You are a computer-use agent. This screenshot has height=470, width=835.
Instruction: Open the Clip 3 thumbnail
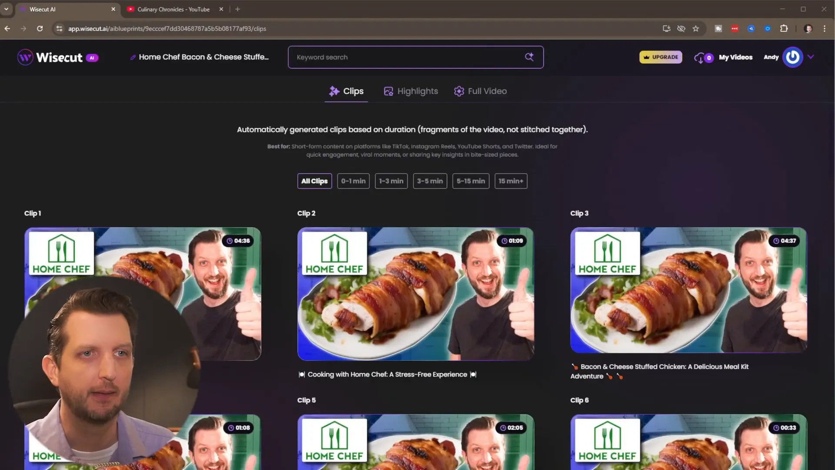tap(688, 290)
